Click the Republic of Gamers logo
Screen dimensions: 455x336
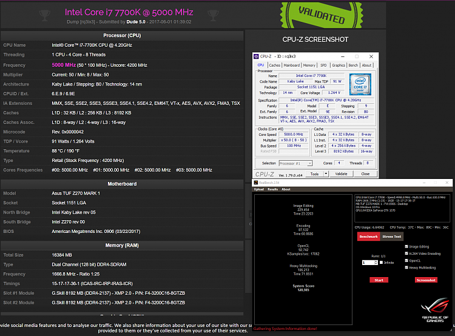click(x=435, y=310)
